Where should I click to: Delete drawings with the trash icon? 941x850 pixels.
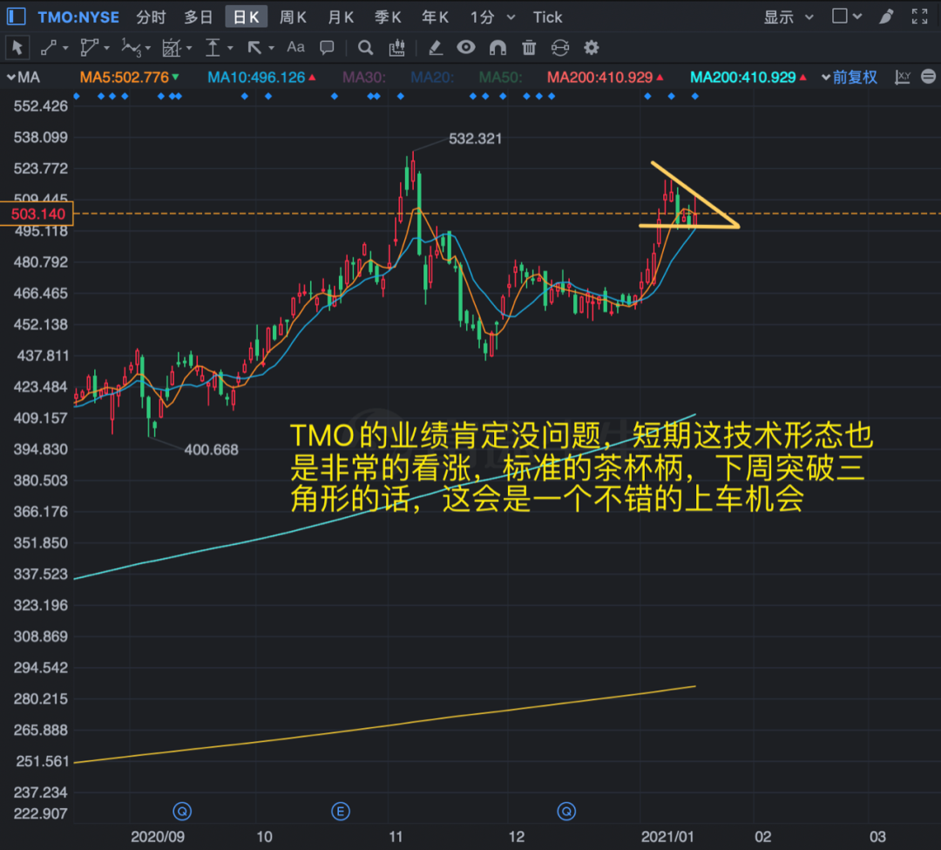click(x=529, y=47)
